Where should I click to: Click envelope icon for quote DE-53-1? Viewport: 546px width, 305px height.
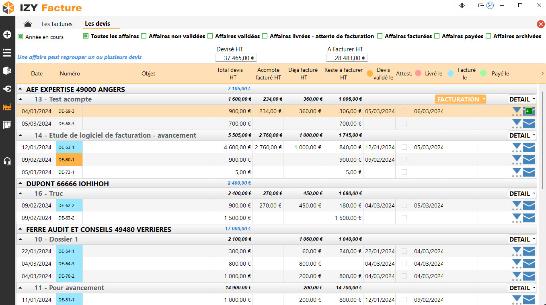pyautogui.click(x=529, y=147)
